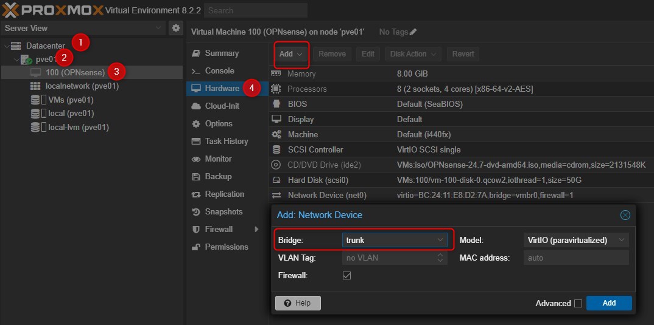
Task: Collapse the Datacenter tree node
Action: (7, 46)
